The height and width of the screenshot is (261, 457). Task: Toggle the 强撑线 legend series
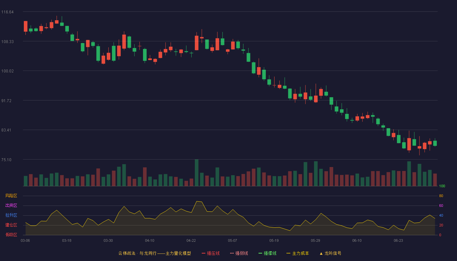(267, 253)
